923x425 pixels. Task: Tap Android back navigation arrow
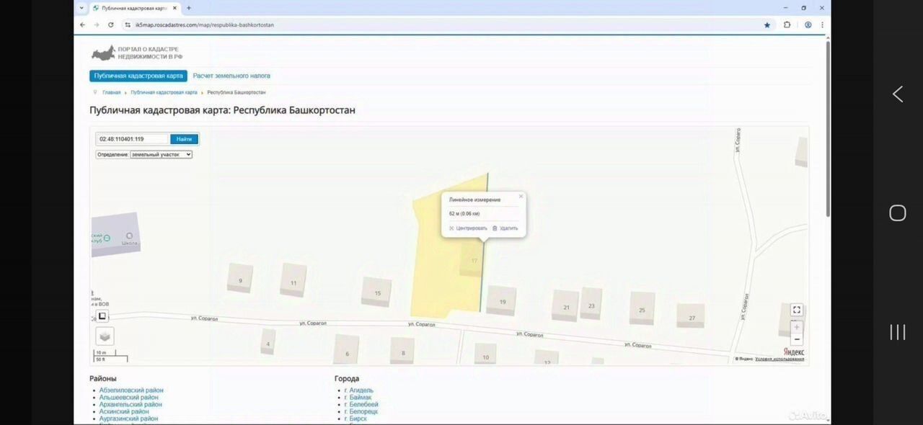point(898,94)
